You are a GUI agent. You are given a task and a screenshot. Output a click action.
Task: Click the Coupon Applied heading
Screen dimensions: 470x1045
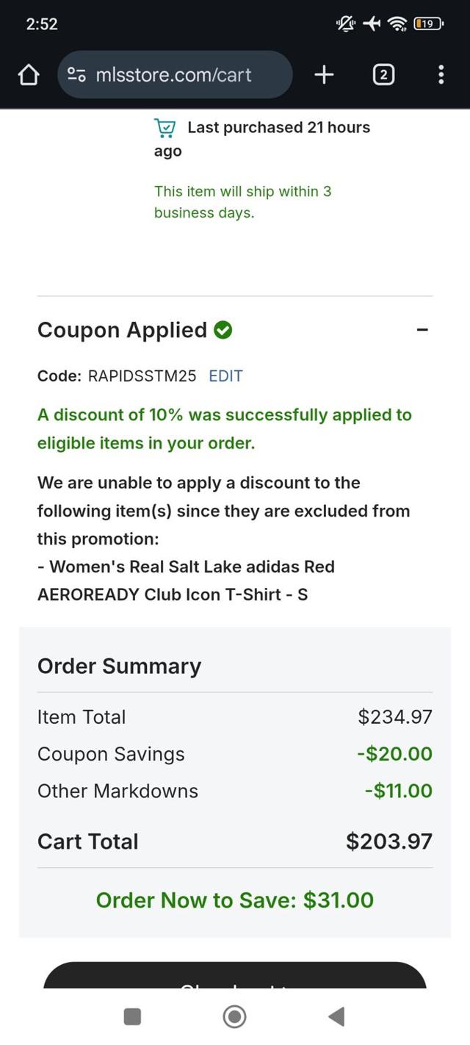(122, 331)
